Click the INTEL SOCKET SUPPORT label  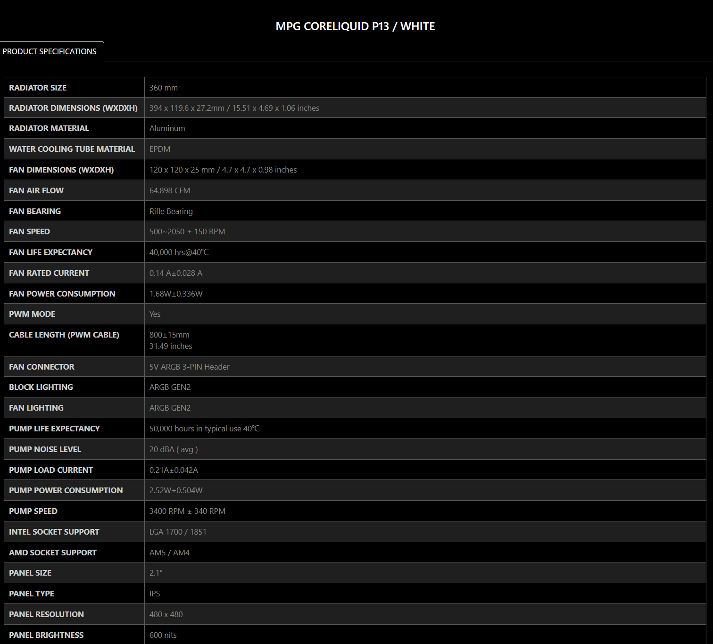(x=54, y=532)
